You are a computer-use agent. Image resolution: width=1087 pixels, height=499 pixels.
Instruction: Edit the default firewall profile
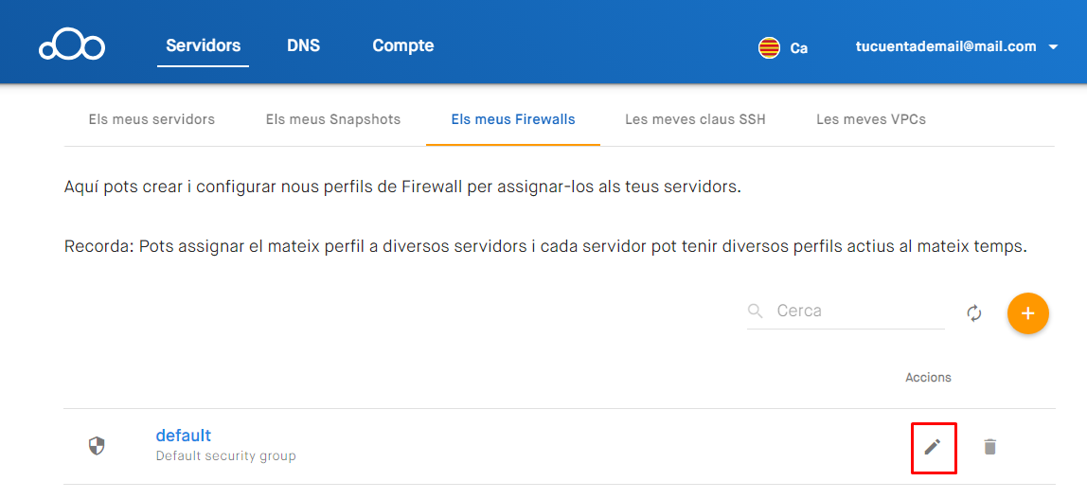(x=933, y=447)
